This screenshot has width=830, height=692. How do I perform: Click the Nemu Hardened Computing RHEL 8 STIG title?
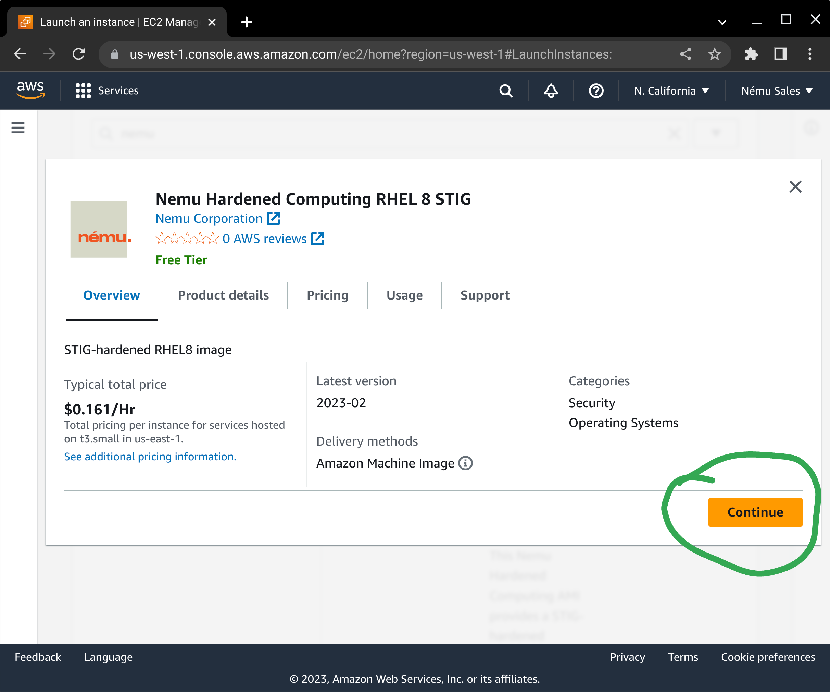click(x=313, y=199)
